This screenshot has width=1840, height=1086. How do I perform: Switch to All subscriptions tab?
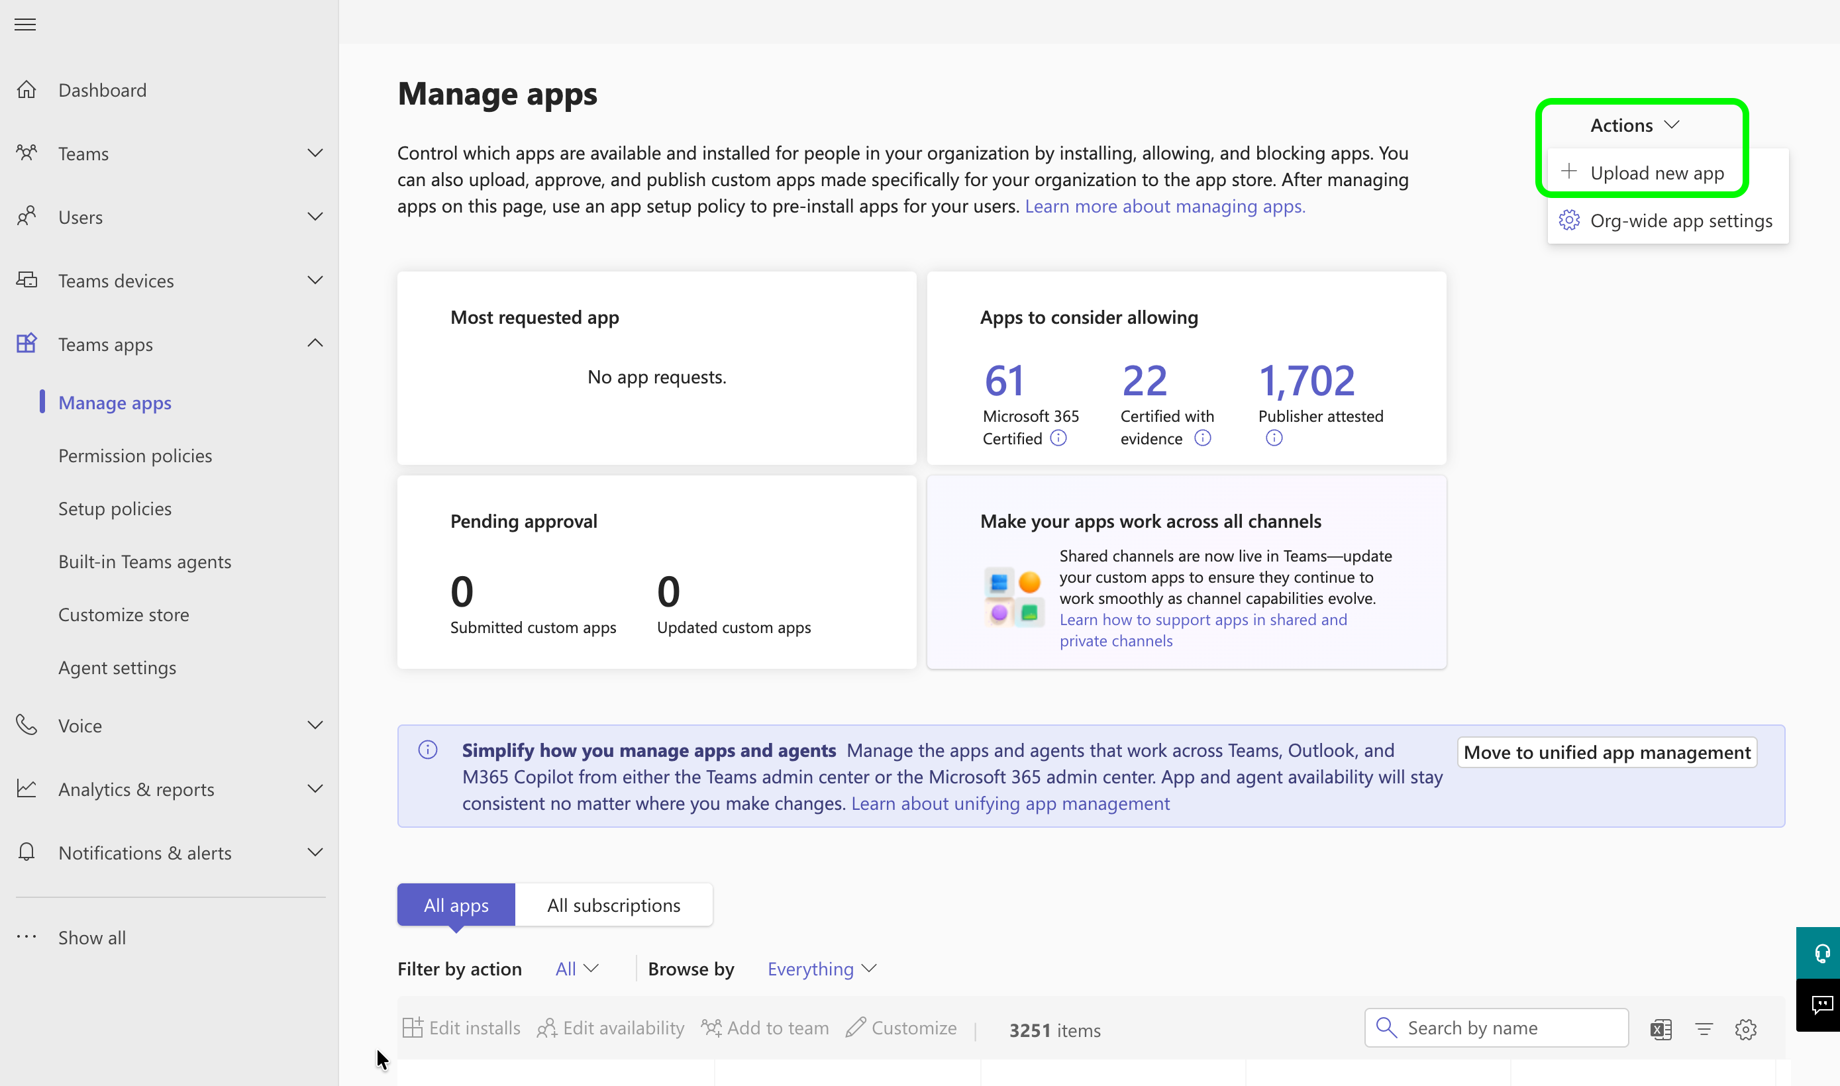click(x=613, y=905)
